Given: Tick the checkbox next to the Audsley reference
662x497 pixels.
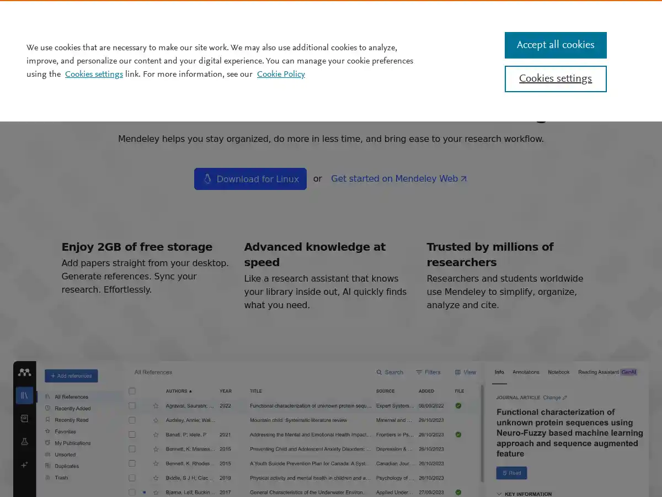Looking at the screenshot, I should [x=132, y=420].
